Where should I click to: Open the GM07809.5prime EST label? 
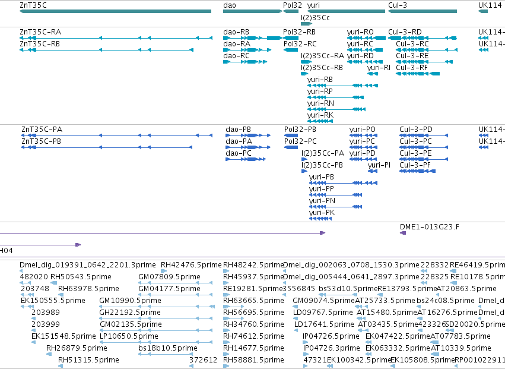[169, 277]
